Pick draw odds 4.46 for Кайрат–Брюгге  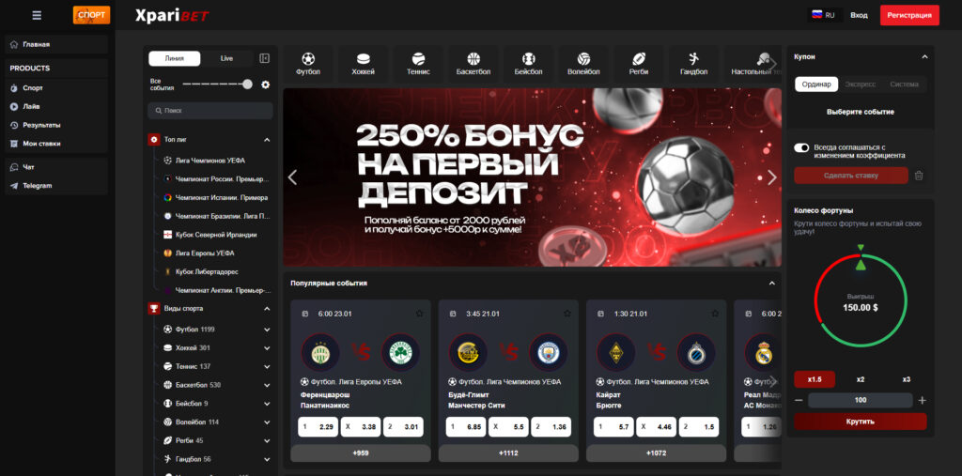(656, 427)
